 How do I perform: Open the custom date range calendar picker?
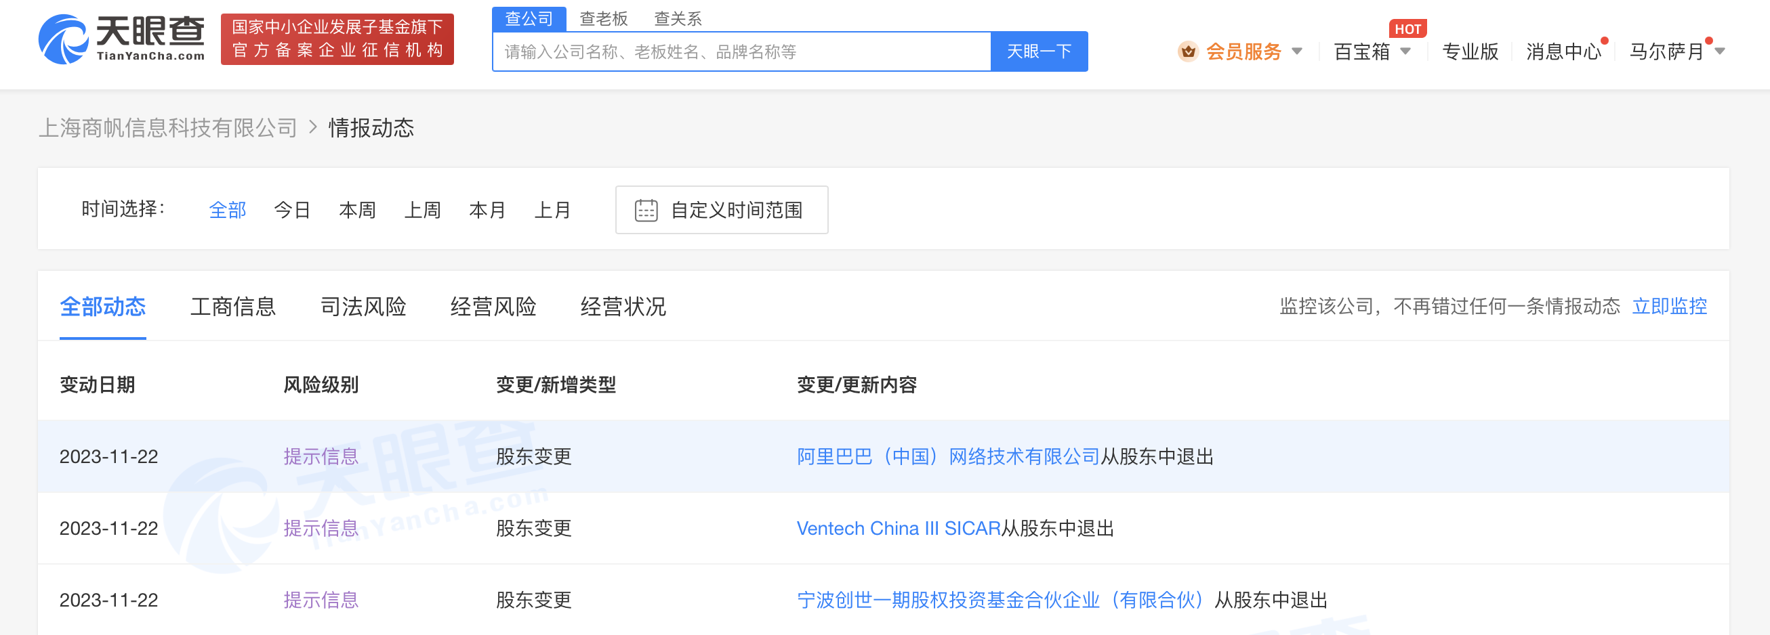[722, 209]
